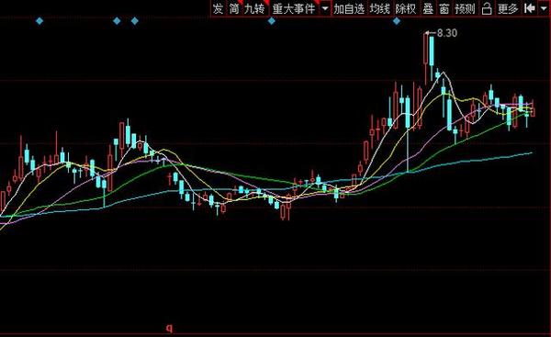Toggle the 均线 moving averages
Screen dimensions: 551x337
coord(380,8)
